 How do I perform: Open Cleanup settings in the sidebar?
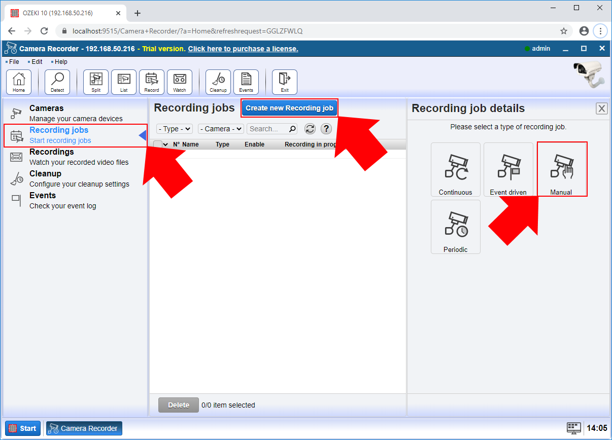(x=76, y=179)
